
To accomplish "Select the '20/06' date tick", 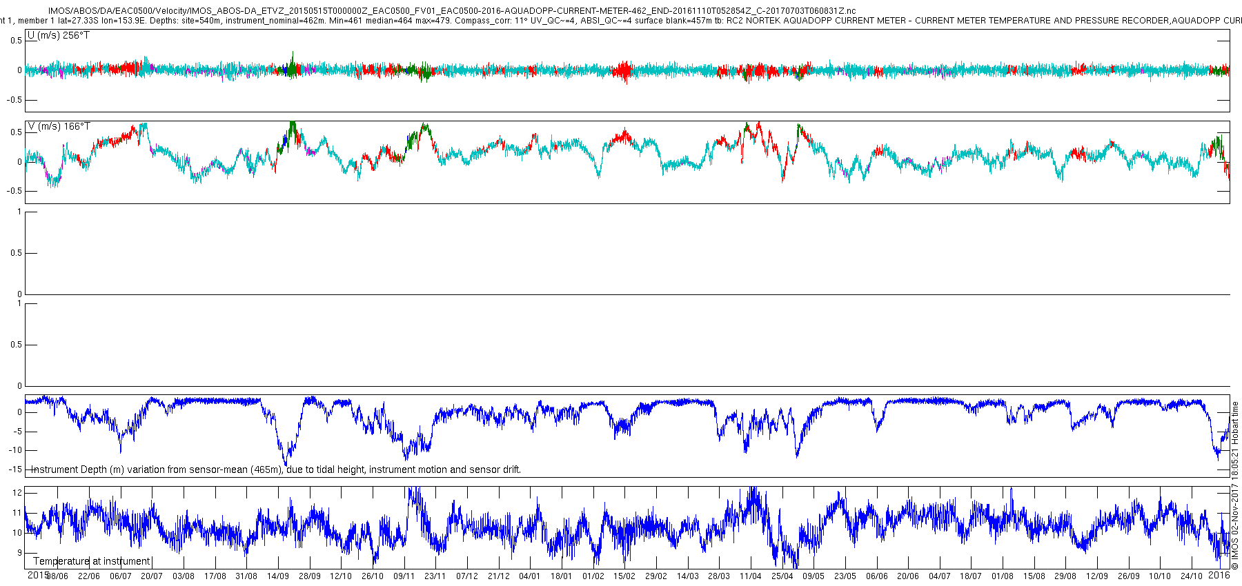I will tap(908, 576).
